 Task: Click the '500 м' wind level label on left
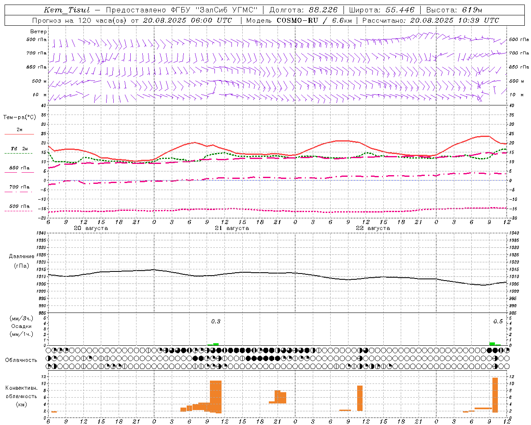click(x=39, y=81)
